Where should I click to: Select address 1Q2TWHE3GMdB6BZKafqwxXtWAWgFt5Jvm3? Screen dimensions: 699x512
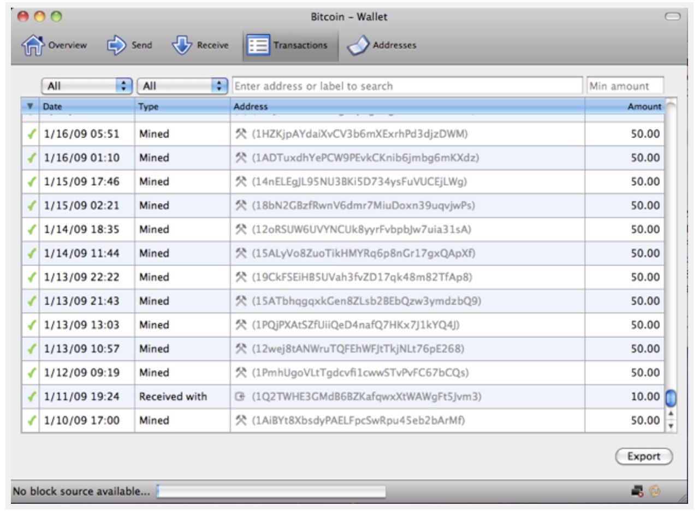pos(366,397)
